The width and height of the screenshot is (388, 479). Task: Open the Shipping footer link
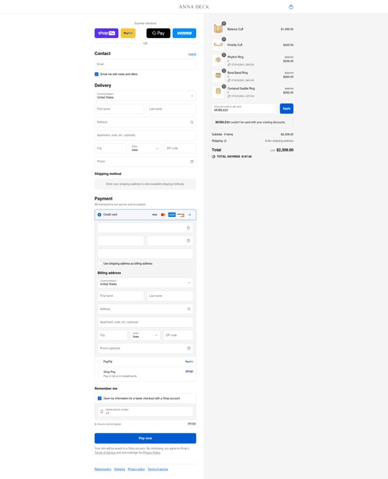119,469
